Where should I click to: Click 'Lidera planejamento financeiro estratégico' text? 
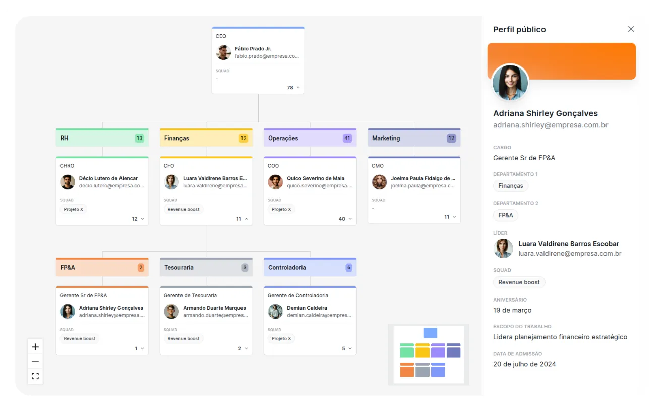coord(560,337)
